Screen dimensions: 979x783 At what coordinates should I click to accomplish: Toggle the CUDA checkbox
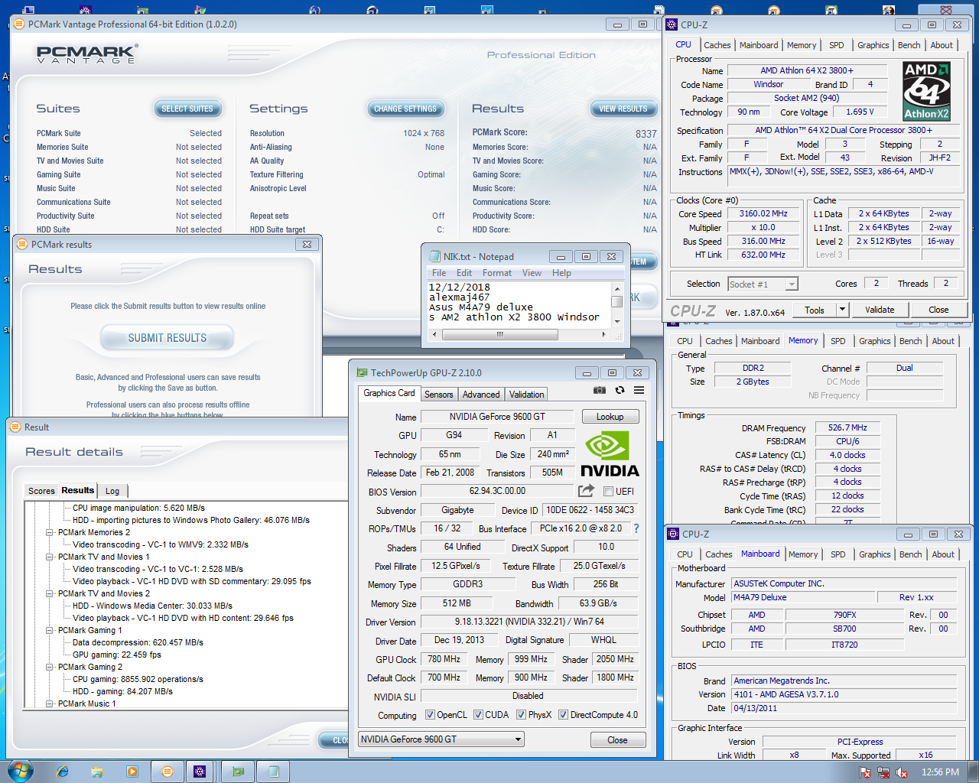click(x=478, y=715)
